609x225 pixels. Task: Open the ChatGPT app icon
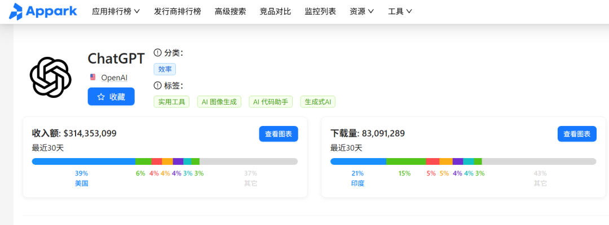51,76
